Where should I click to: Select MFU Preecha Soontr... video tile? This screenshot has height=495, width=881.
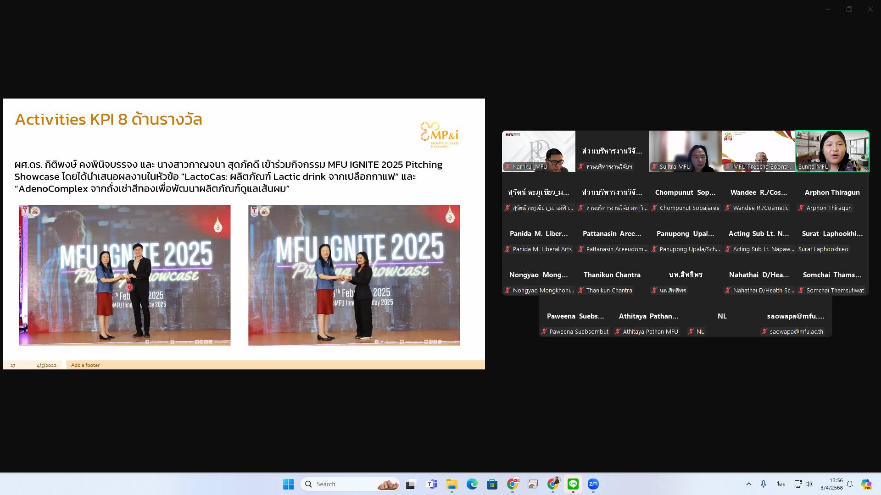click(x=759, y=151)
